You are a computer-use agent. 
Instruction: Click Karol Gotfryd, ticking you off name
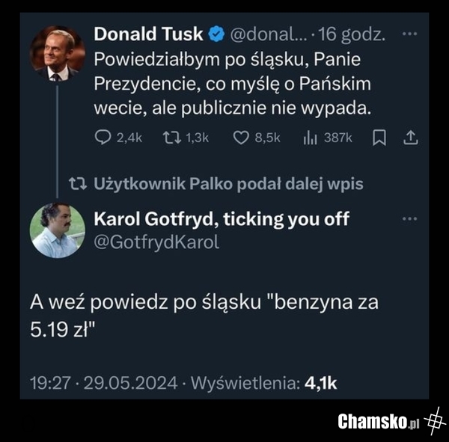[222, 220]
